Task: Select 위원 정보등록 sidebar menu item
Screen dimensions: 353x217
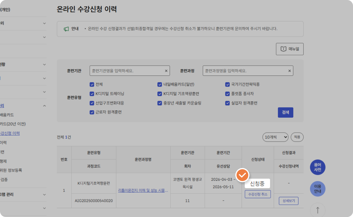Action: [11, 170]
